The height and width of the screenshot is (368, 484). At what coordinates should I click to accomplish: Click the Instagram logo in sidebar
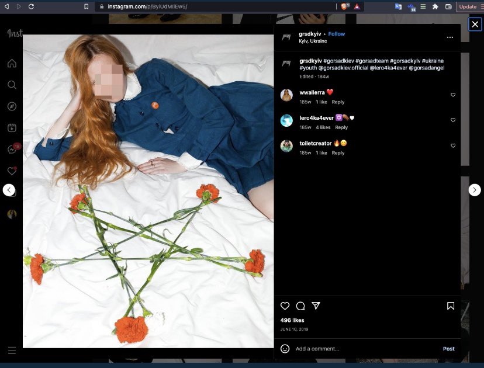15,33
